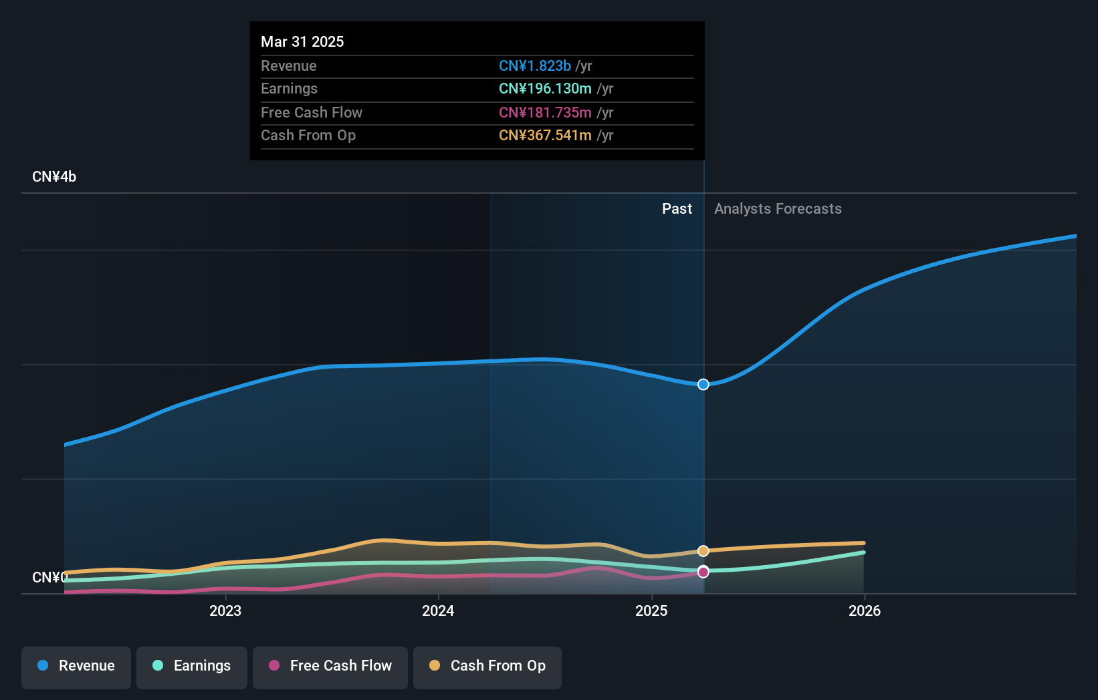Image resolution: width=1098 pixels, height=700 pixels.
Task: Click the 2025 x-axis label
Action: [x=651, y=610]
